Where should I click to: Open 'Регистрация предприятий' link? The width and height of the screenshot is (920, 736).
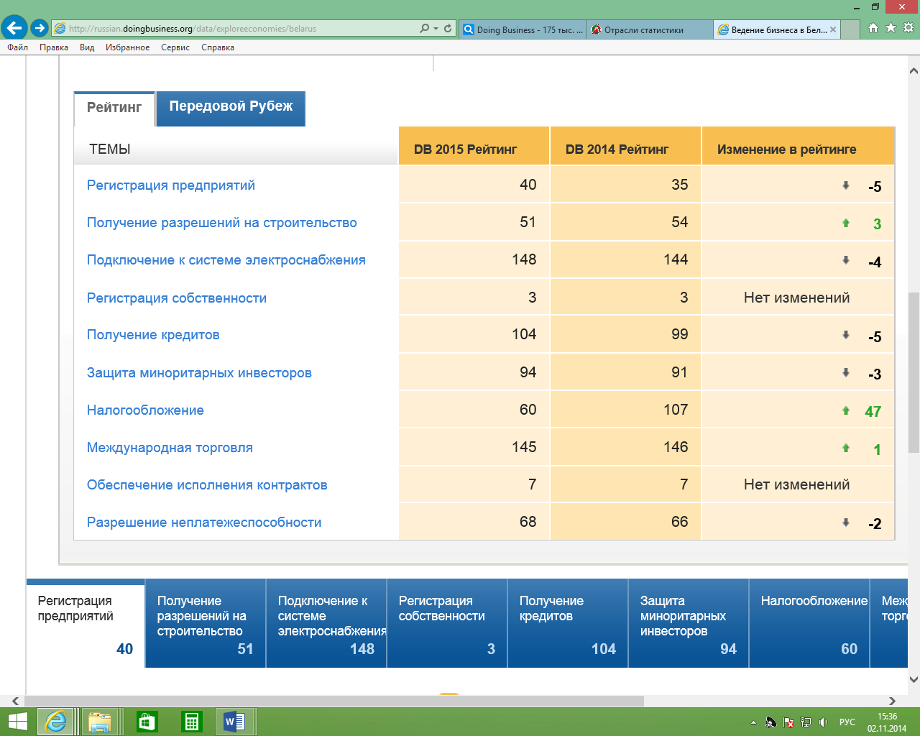[x=171, y=185]
